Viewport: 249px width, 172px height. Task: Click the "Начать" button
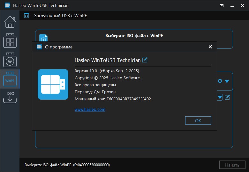(x=232, y=165)
